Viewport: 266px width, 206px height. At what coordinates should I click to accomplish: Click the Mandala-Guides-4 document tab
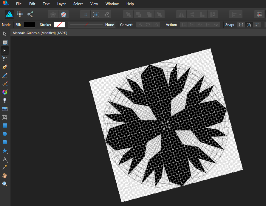[40, 33]
